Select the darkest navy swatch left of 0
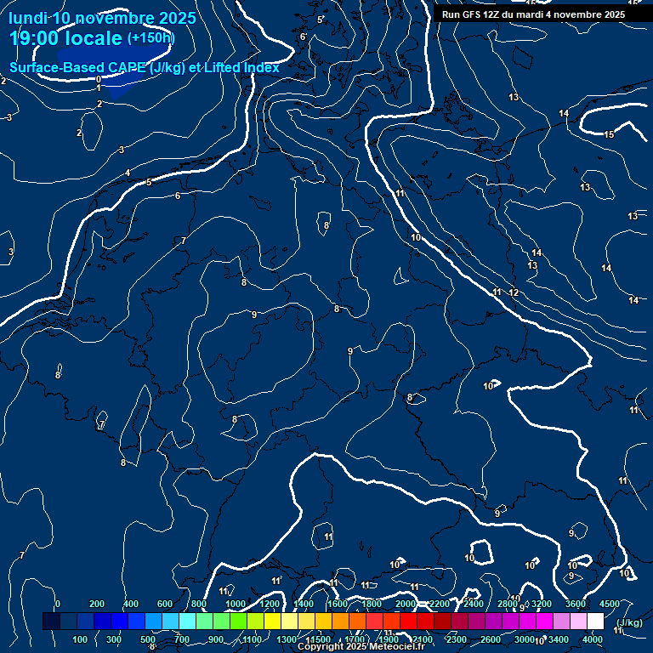 click(x=51, y=621)
